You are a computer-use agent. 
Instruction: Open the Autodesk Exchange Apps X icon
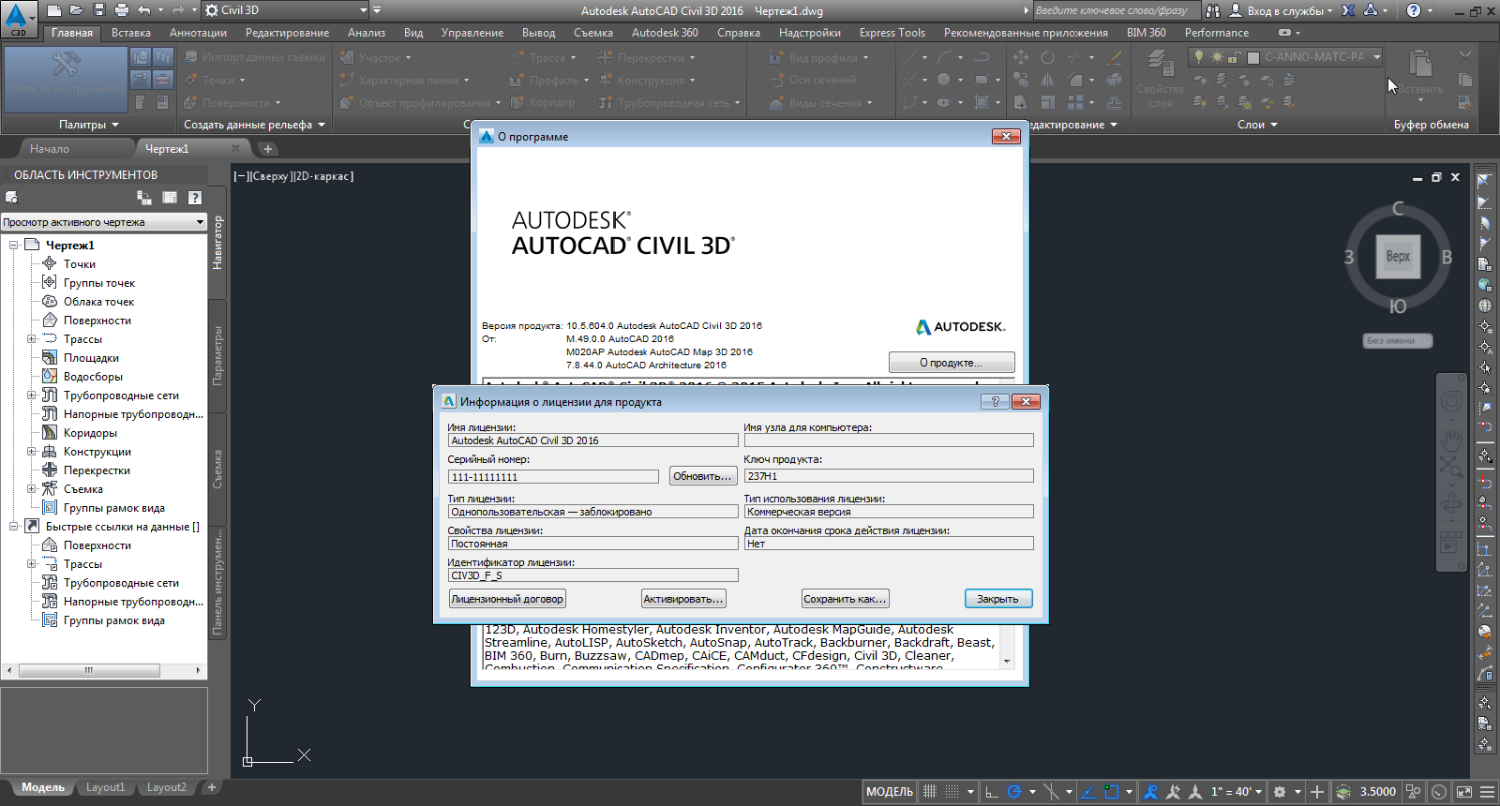click(x=1348, y=10)
